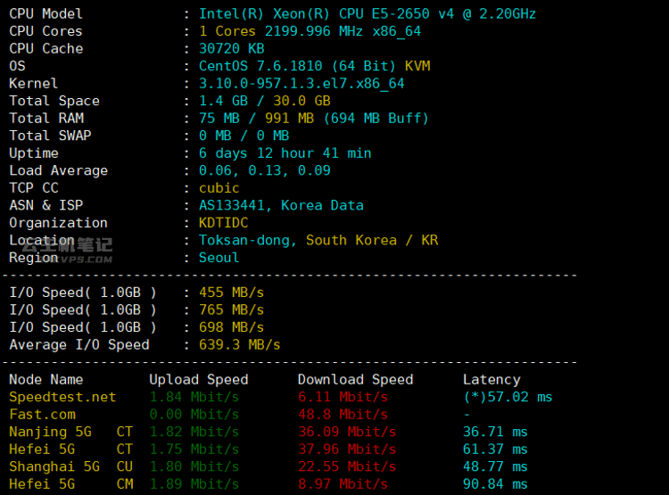
Task: Click Speedtest.net upload speed 1.84 Mbit/s
Action: (x=194, y=397)
